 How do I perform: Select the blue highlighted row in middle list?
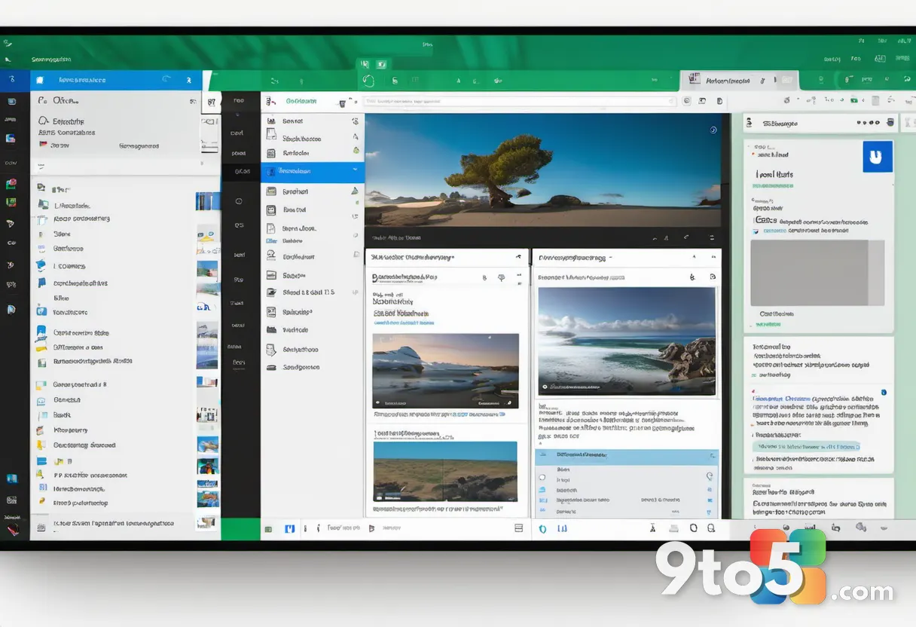click(313, 171)
